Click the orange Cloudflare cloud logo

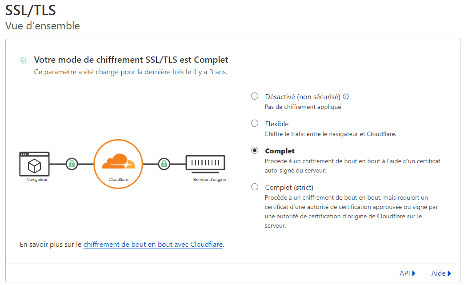118,161
